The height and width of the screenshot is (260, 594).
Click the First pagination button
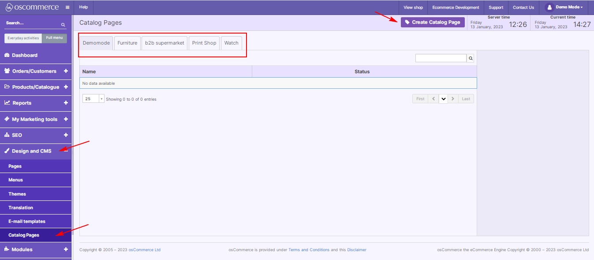click(x=420, y=99)
